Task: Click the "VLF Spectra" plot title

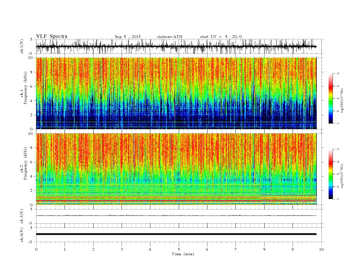Action: (x=52, y=36)
